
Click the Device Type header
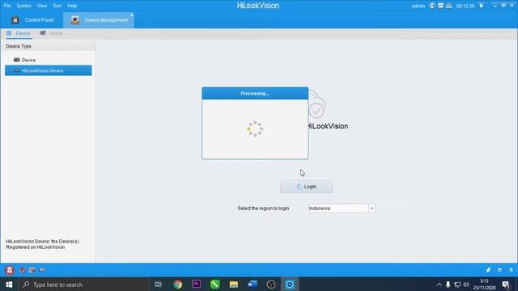(x=49, y=46)
